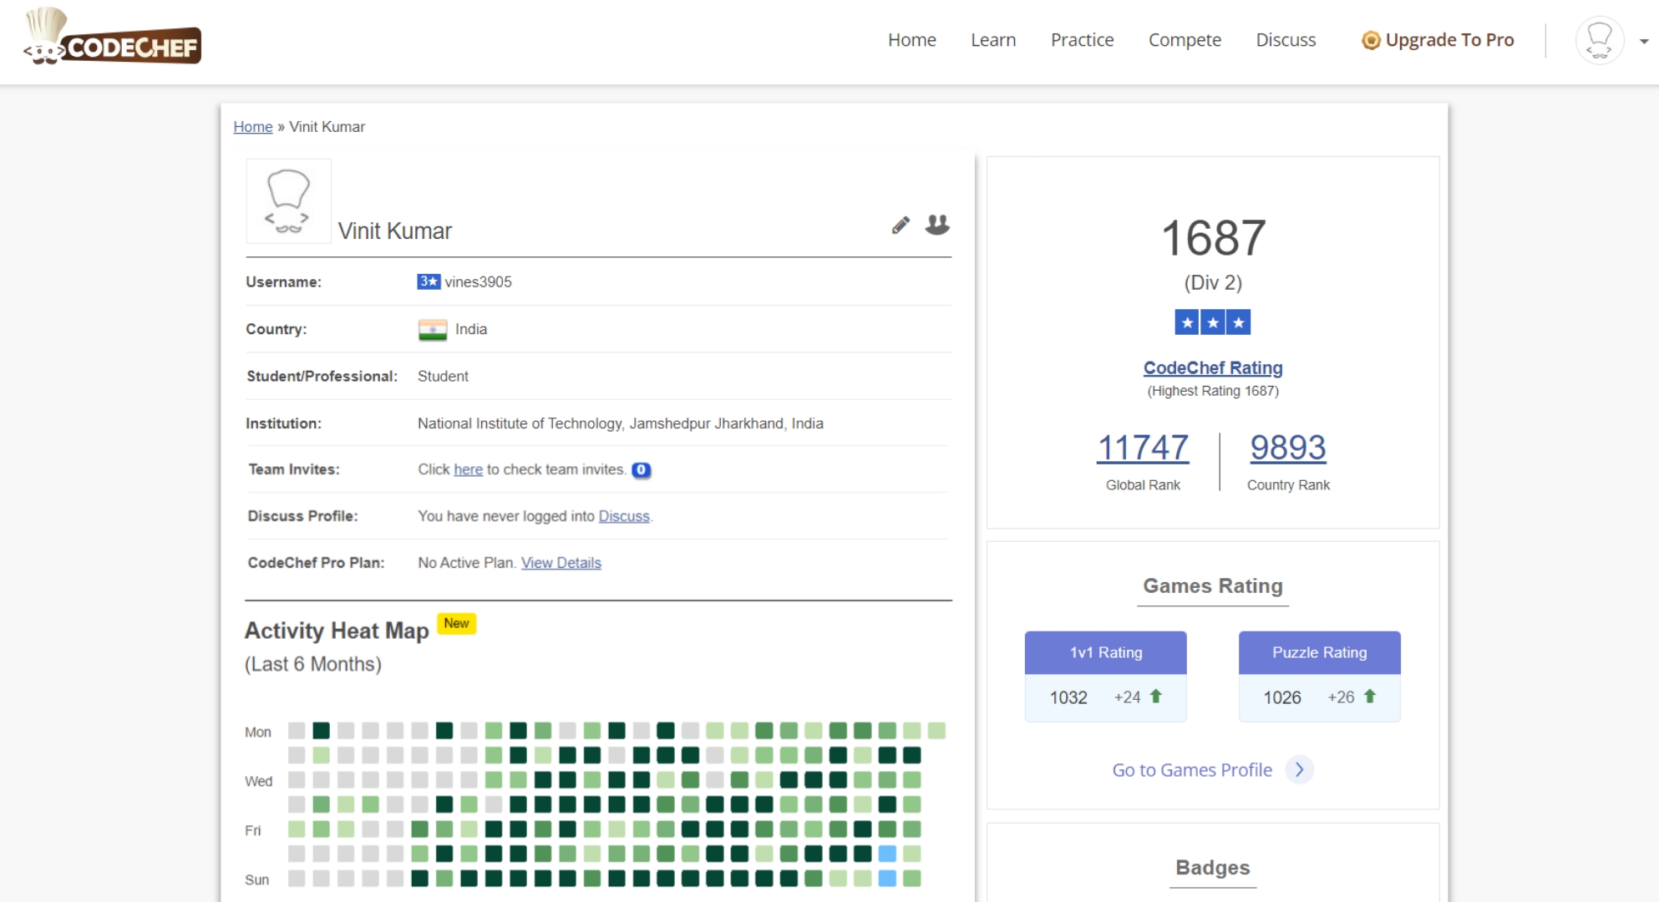Click the institution text NIT Jamshedpur
The image size is (1659, 902).
[x=621, y=423]
